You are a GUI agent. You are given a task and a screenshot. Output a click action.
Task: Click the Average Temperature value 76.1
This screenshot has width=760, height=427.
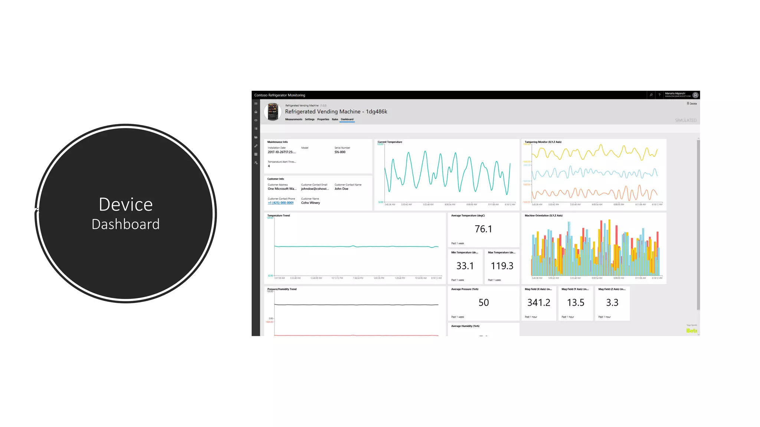point(484,229)
